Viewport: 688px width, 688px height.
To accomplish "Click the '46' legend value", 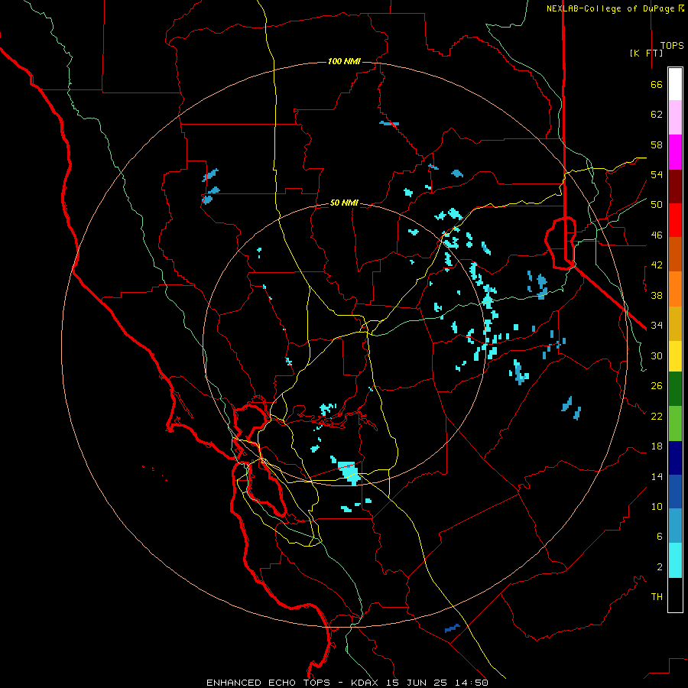I will [657, 235].
